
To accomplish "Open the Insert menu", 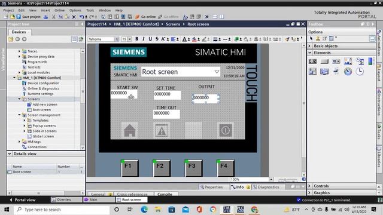I will pyautogui.click(x=45, y=10).
